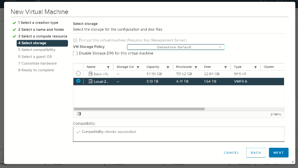Filter the Provisioned column
Screen dimensions: 298x168
click(196, 67)
